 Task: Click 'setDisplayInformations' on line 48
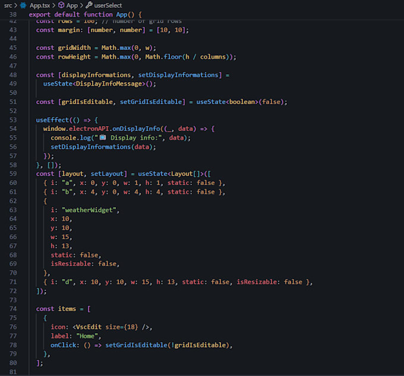tap(178, 75)
